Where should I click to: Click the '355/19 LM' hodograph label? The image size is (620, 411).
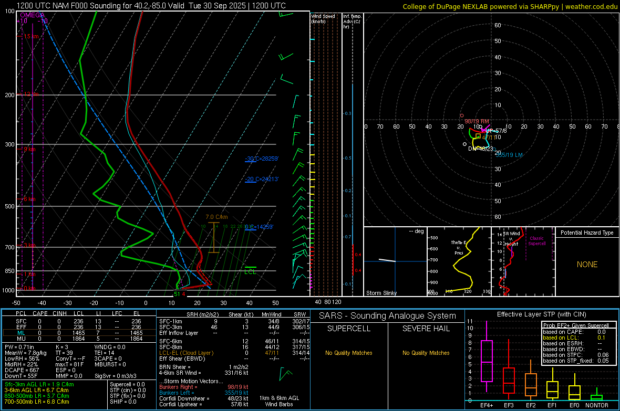pyautogui.click(x=509, y=155)
